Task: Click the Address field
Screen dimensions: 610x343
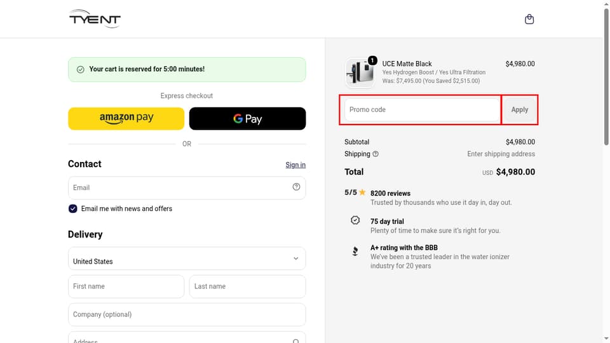Action: pyautogui.click(x=187, y=337)
